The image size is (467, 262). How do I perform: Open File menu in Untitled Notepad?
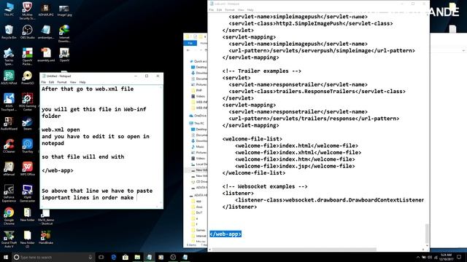click(x=44, y=82)
